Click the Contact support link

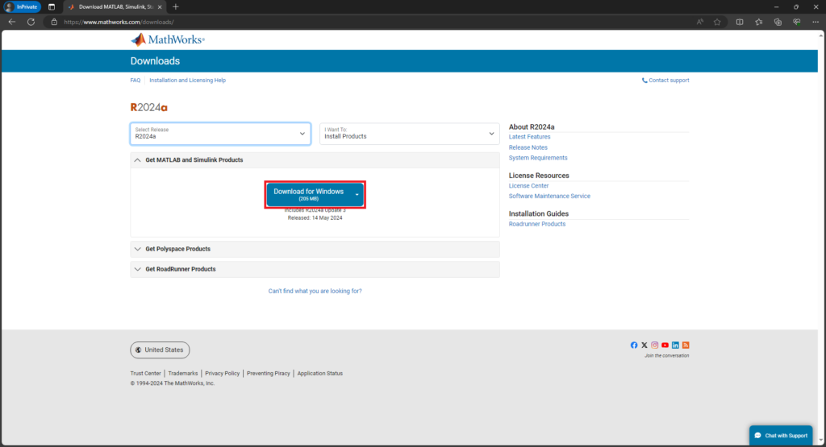668,81
